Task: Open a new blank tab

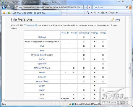Action: [64, 13]
